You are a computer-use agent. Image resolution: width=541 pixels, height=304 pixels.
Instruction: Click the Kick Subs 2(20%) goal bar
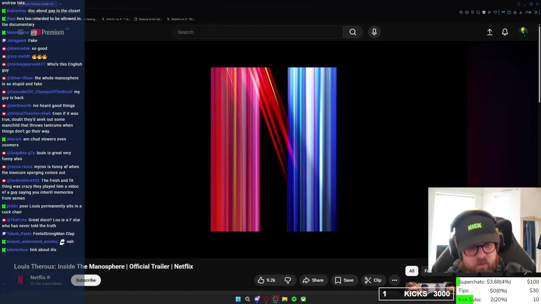[x=499, y=299]
